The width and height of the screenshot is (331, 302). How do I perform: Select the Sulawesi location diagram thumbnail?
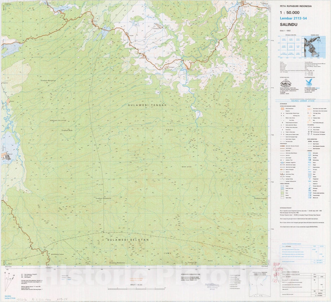pos(315,47)
